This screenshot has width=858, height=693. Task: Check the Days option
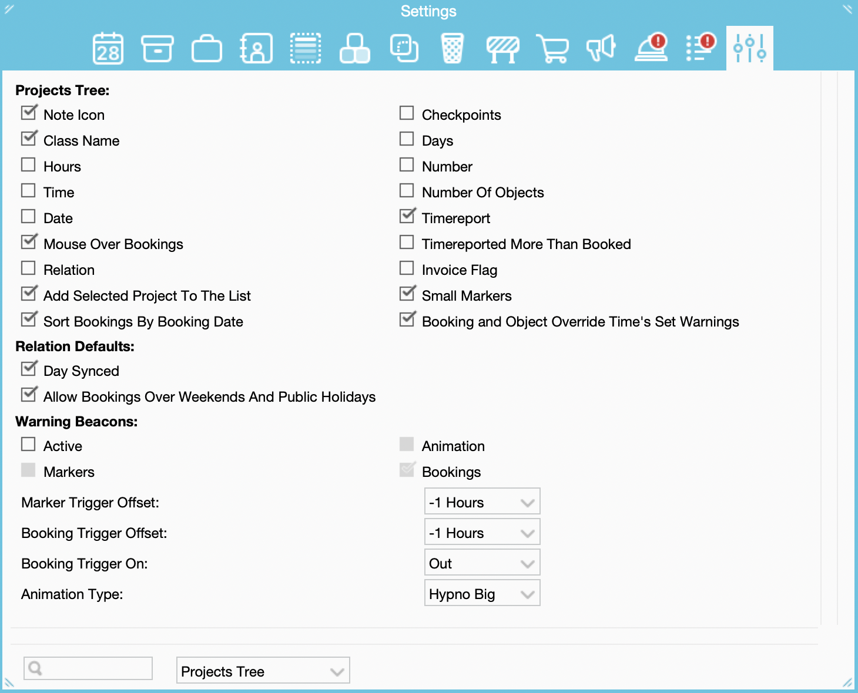click(x=407, y=139)
